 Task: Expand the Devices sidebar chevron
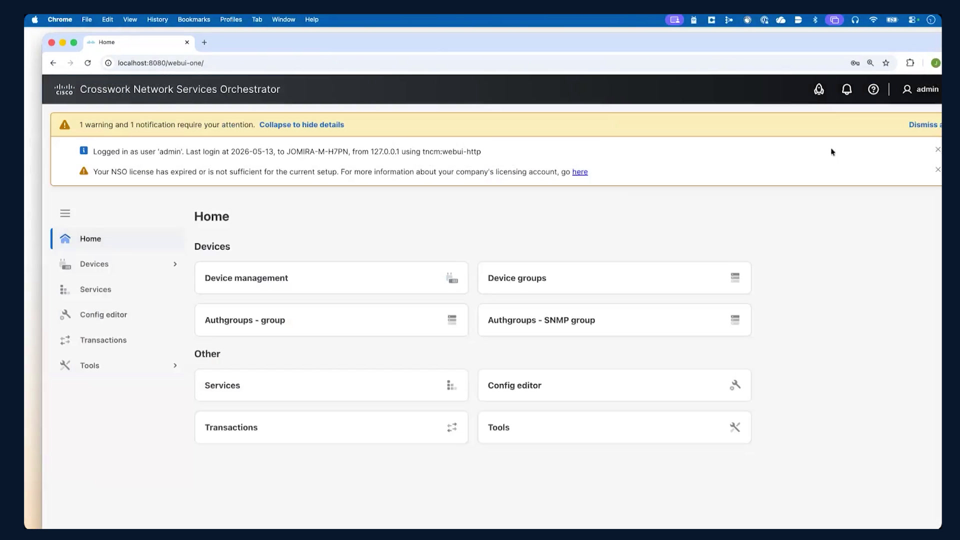[175, 264]
